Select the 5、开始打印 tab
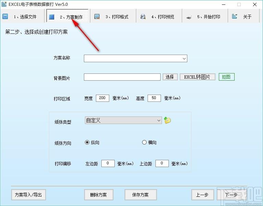Image resolution: width=263 pixels, height=206 pixels. coord(205,16)
